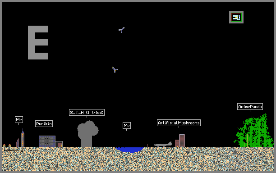
Task: Click the green bamboo forest
Action: 253,131
